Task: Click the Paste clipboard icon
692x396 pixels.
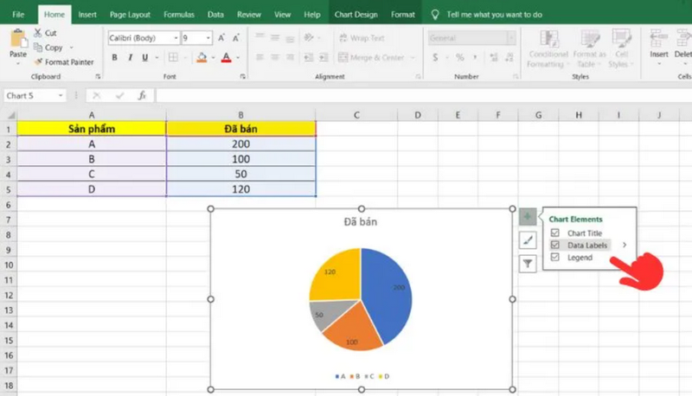Action: (x=17, y=39)
